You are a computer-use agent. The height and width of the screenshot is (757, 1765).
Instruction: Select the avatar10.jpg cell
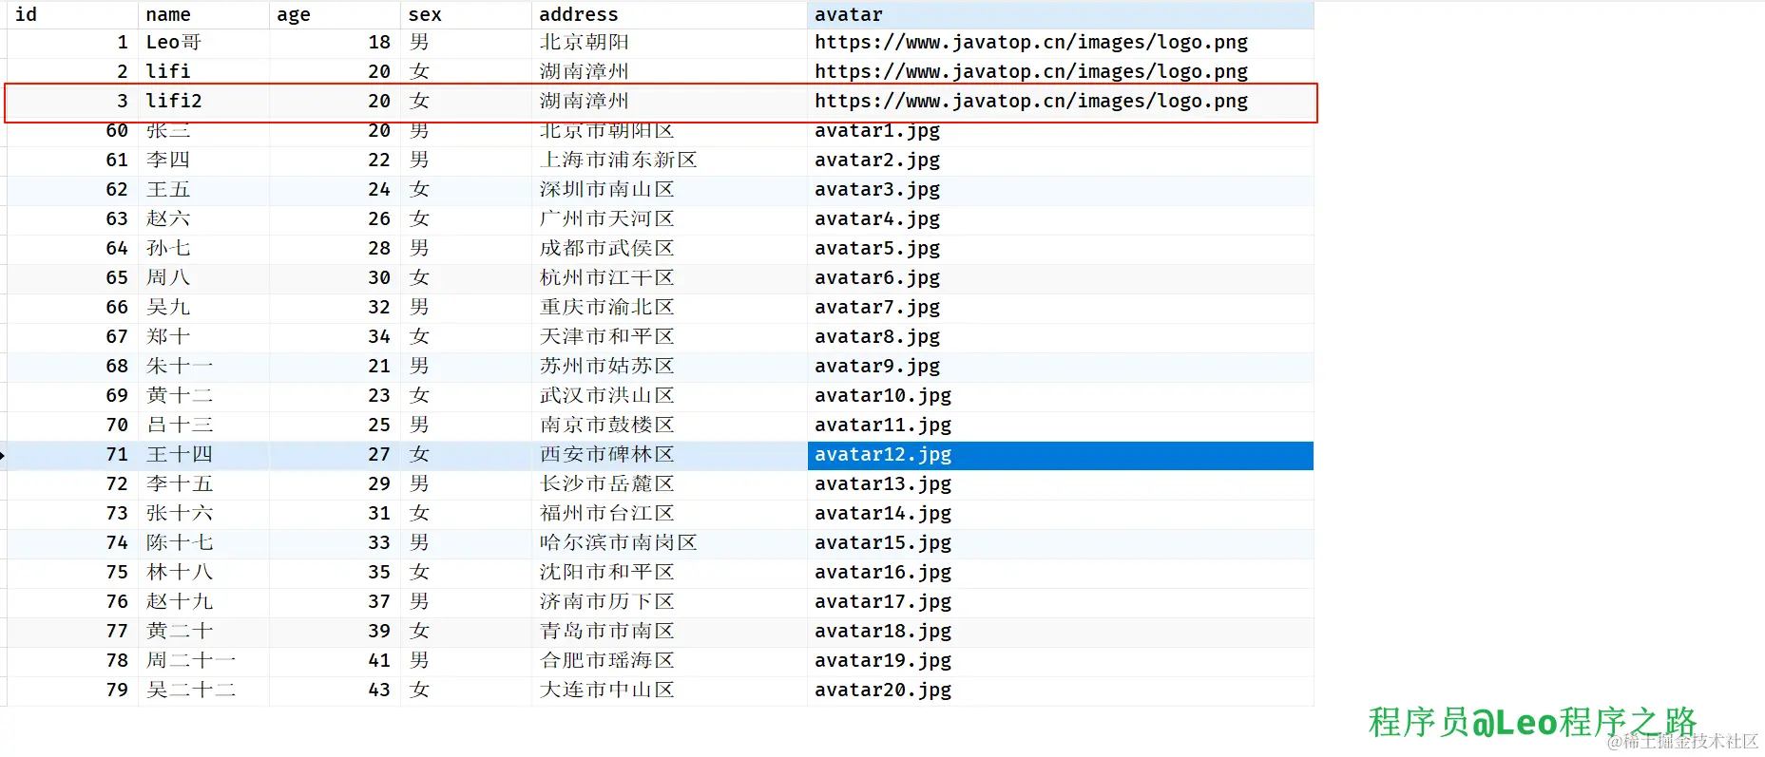coord(1061,396)
